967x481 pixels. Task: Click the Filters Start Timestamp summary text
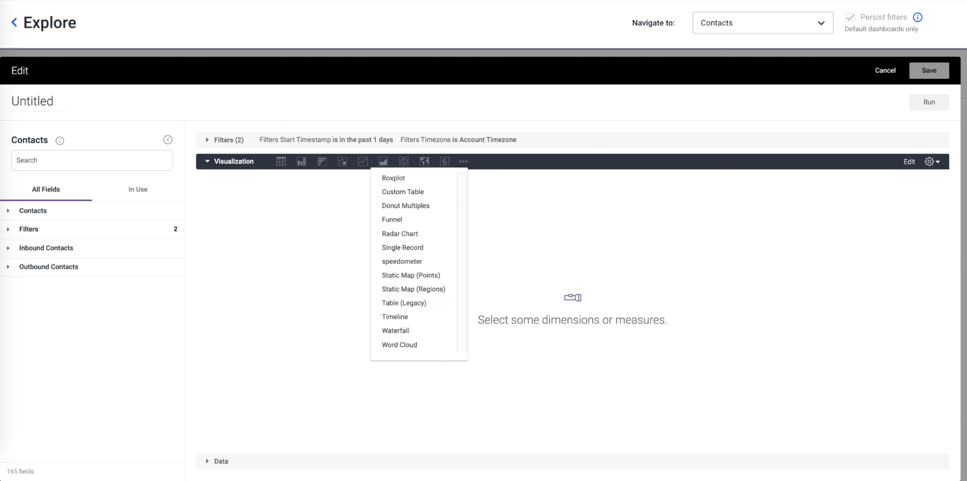326,140
